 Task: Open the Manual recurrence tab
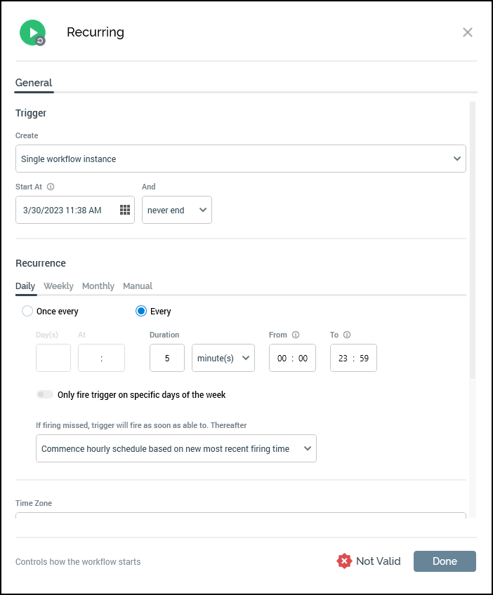click(x=137, y=286)
